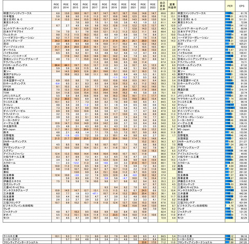249x244 pixels.
Task: Click the 営業利益率 column header
Action: coord(172,6)
